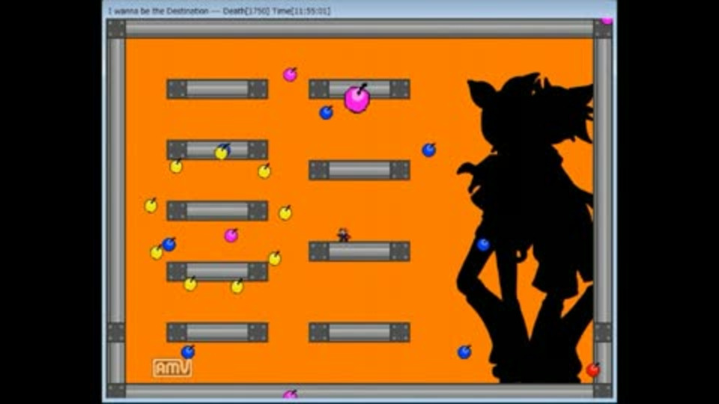Click the yellow cherry left of the third left platform

[151, 206]
